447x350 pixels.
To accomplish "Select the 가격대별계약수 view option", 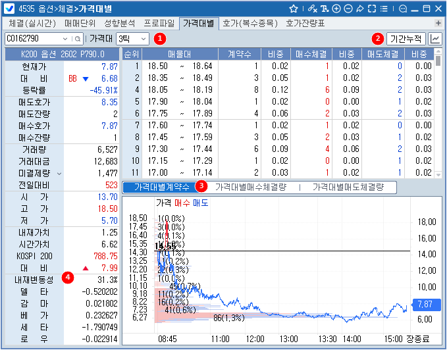I will click(162, 187).
